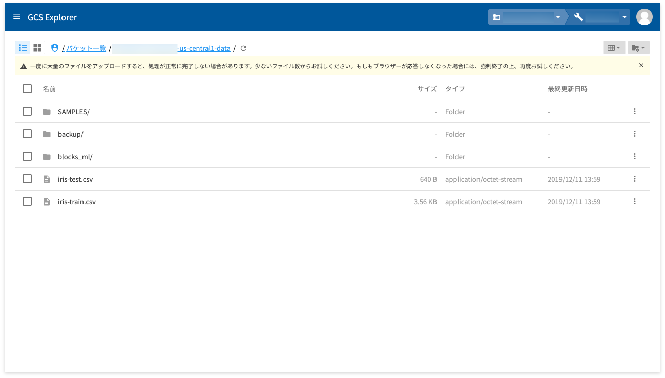The height and width of the screenshot is (378, 665).
Task: Open more options for backup/ row
Action: tap(634, 134)
